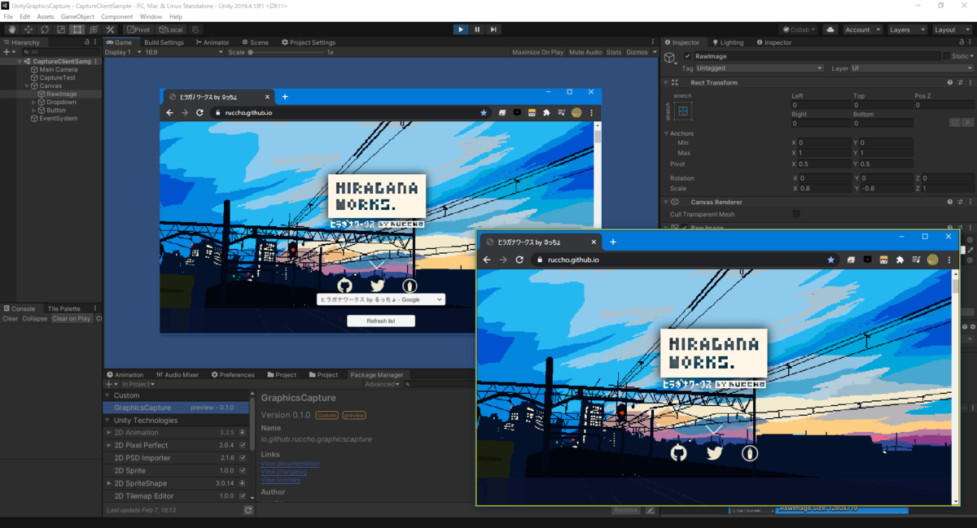Open the Window menu
Viewport: 977px width, 528px height.
pyautogui.click(x=151, y=16)
